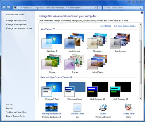Open the Desktop Background picture icon
This screenshot has height=122, width=145.
click(52, 108)
